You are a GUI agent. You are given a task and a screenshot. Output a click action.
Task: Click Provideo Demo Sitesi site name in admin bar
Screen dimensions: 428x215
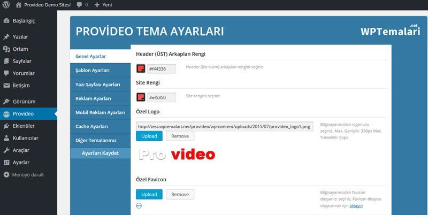[47, 5]
